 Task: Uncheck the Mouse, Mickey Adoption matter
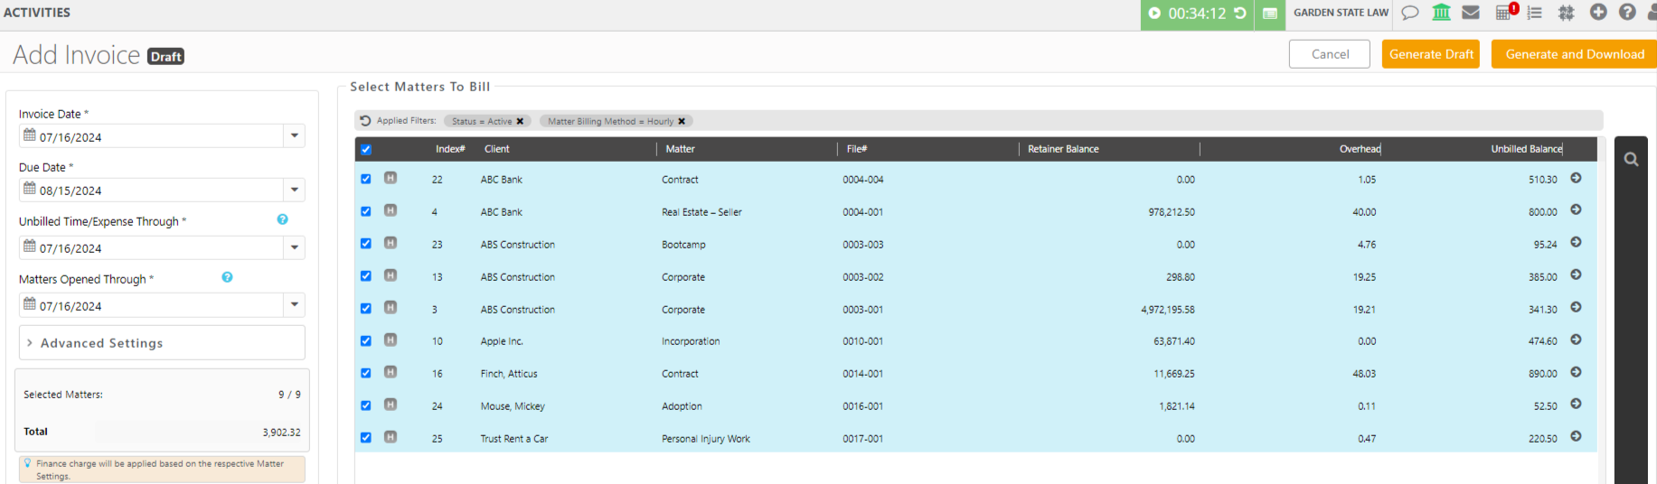click(x=366, y=405)
